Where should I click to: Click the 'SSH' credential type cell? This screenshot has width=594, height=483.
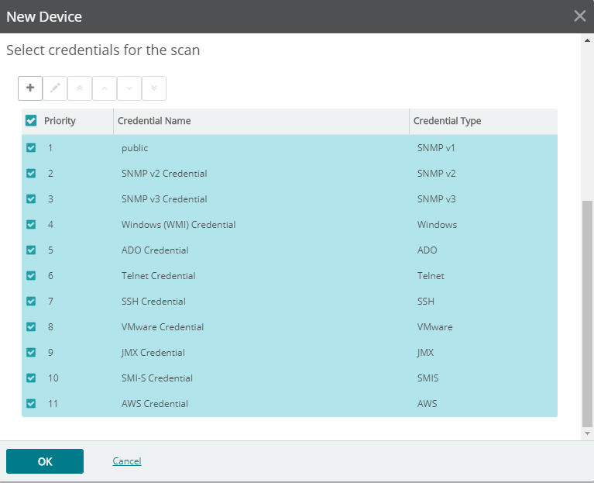[x=426, y=302]
